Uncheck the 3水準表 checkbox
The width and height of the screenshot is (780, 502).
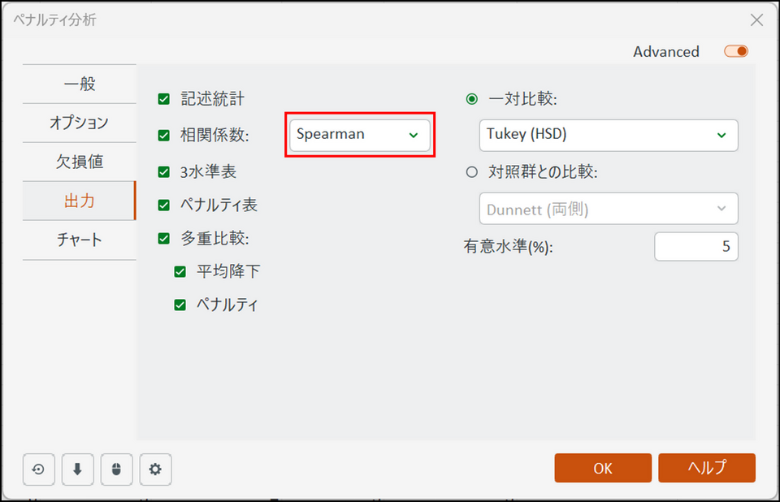[164, 172]
